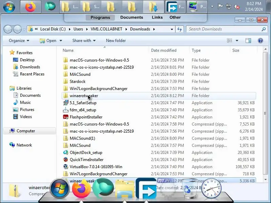Select the ObjectDock_setup application
271x203 pixels.
(x=159, y=153)
